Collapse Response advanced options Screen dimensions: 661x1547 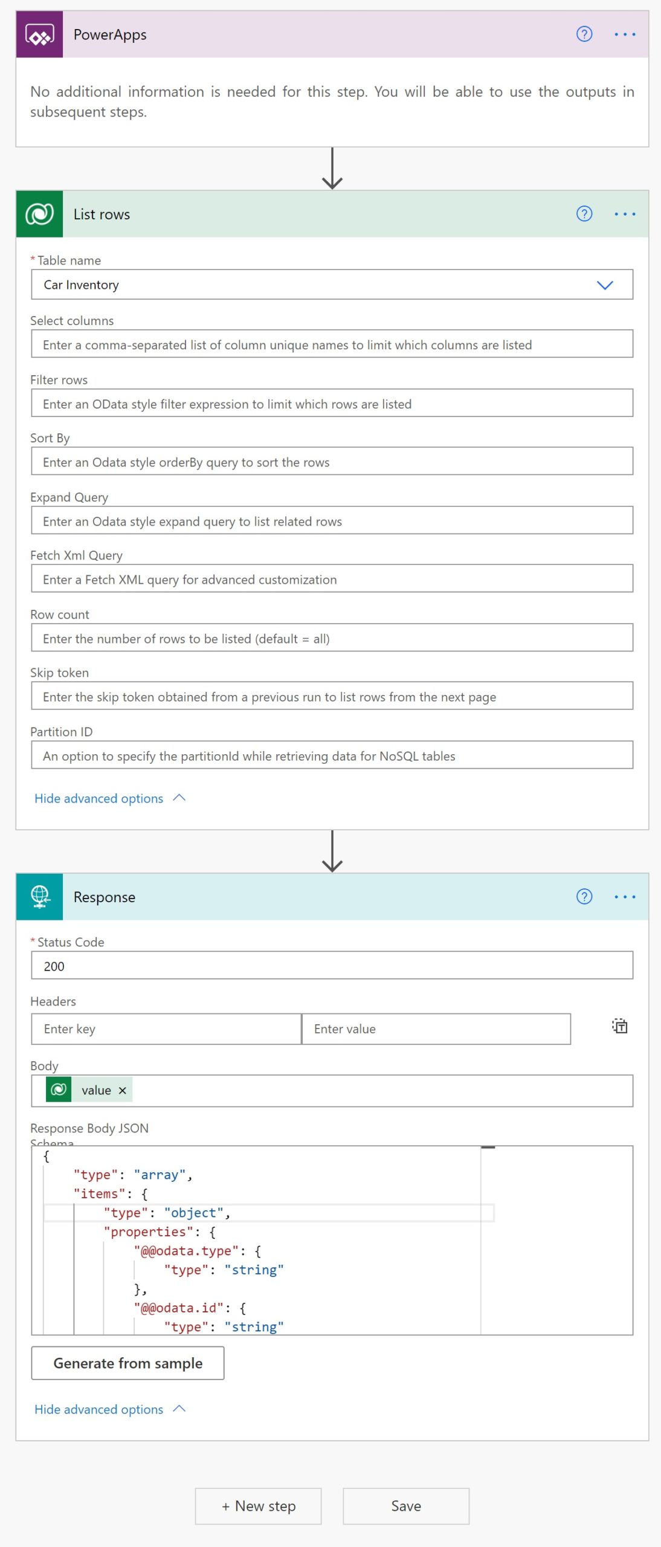[110, 1409]
